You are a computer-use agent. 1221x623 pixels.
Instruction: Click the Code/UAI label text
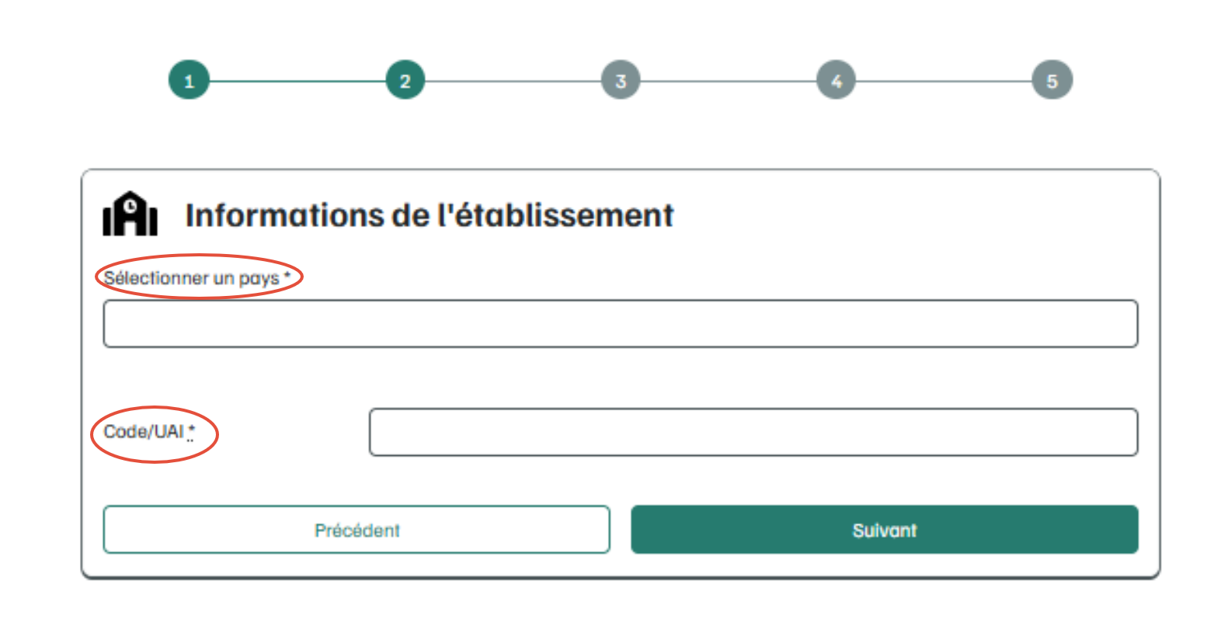pyautogui.click(x=144, y=432)
